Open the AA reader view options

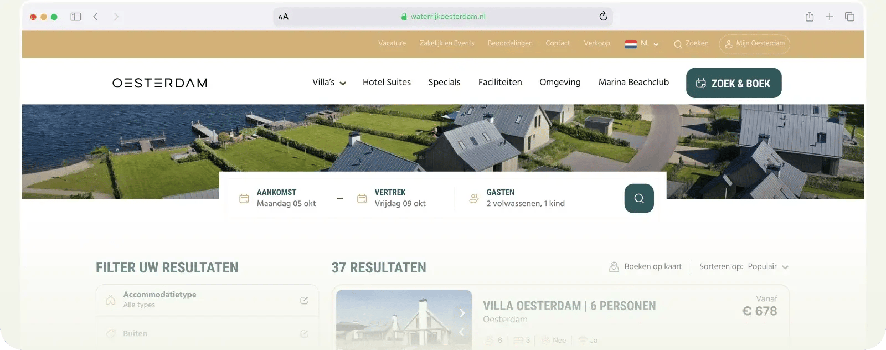(284, 17)
